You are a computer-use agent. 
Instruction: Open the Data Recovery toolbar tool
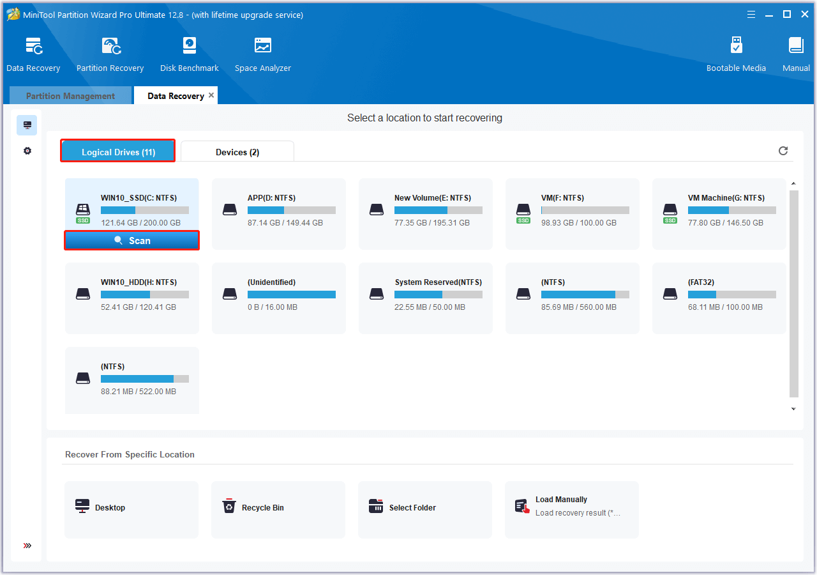pyautogui.click(x=33, y=54)
